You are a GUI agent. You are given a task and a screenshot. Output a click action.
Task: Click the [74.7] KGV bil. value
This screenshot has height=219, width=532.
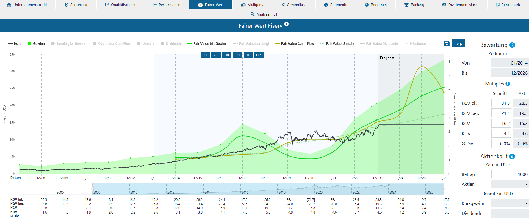311,200
